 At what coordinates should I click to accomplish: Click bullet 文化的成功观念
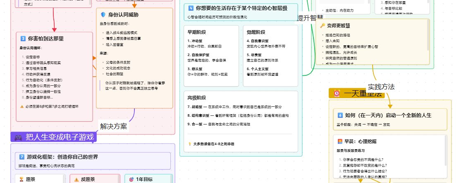tap(118, 68)
